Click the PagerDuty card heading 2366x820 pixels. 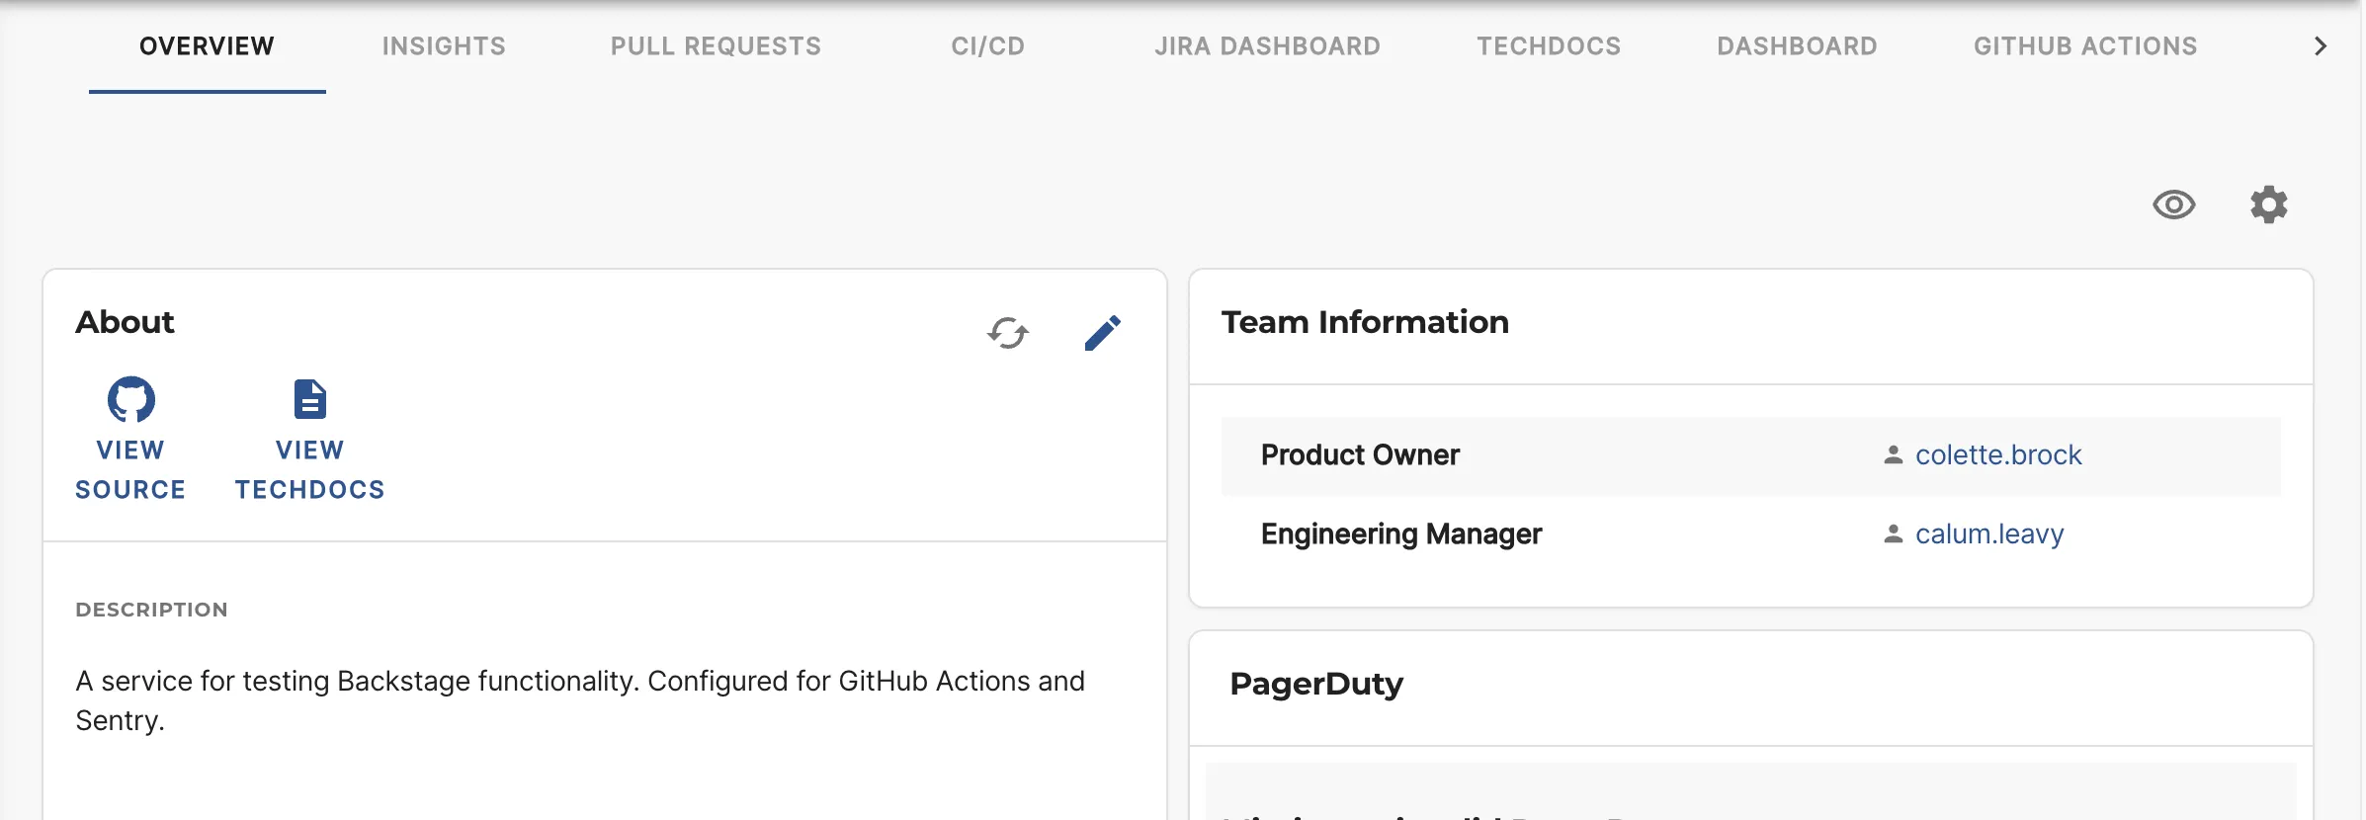[1315, 684]
